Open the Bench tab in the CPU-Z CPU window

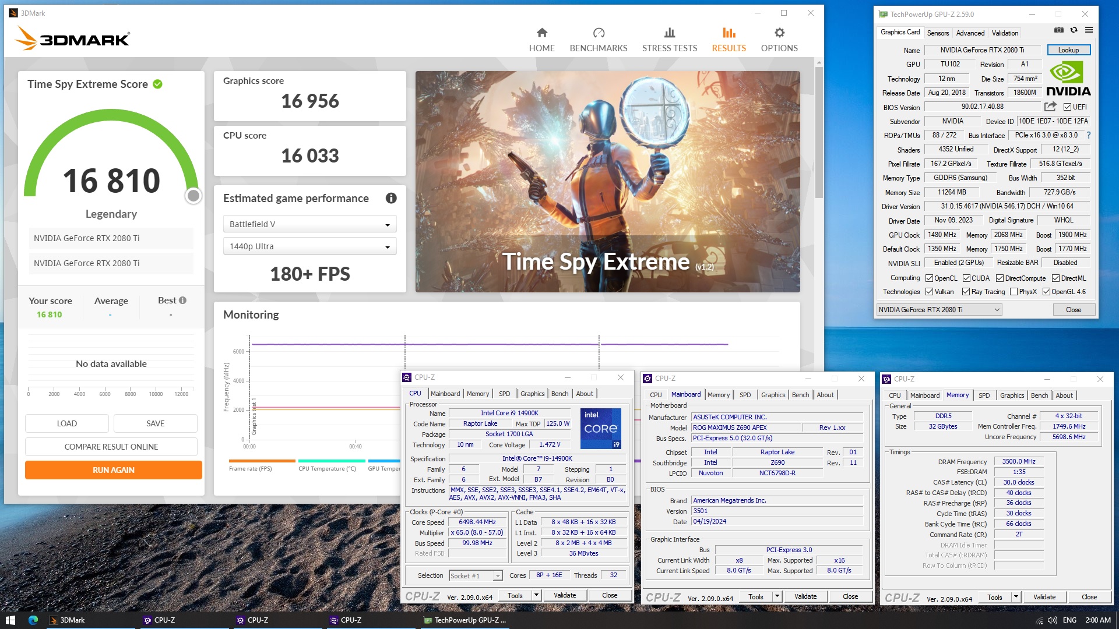(x=559, y=394)
